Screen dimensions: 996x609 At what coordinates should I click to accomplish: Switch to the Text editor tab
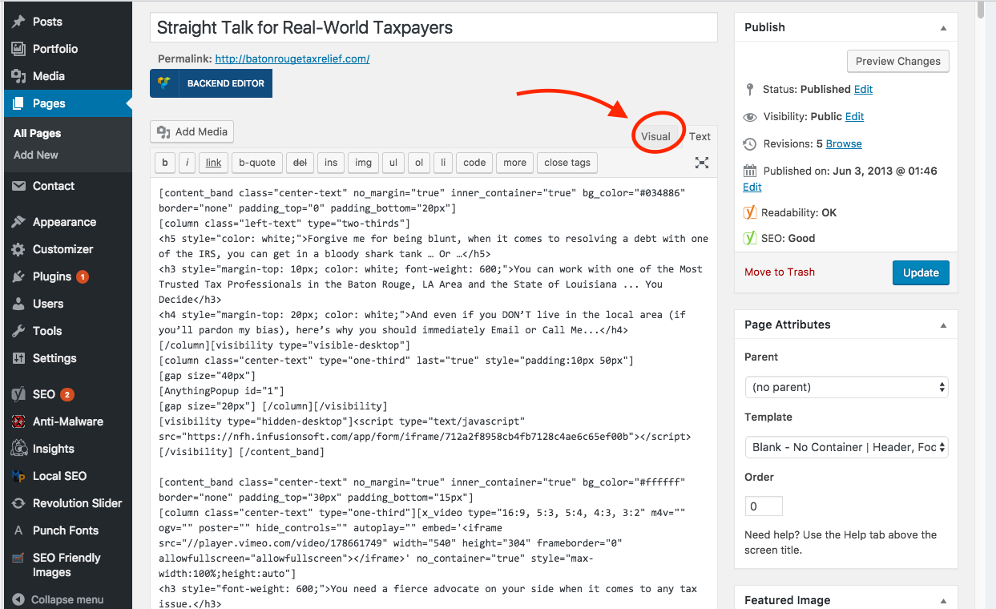click(x=700, y=136)
